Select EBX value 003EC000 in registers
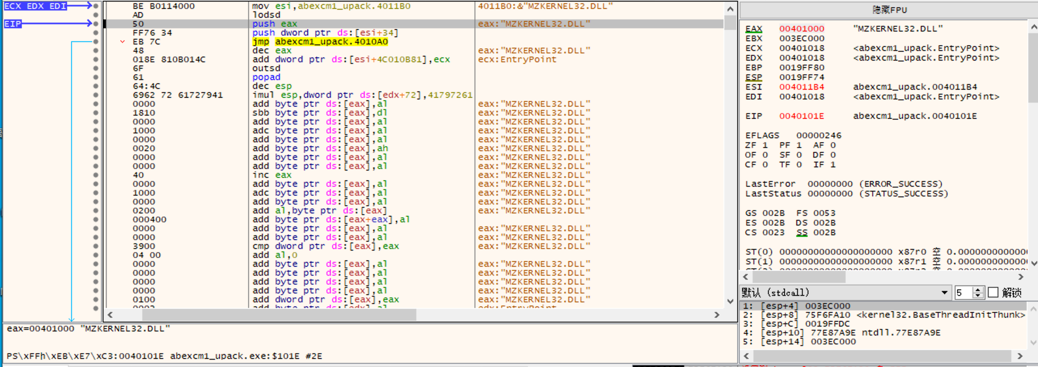This screenshot has width=1038, height=367. [802, 38]
